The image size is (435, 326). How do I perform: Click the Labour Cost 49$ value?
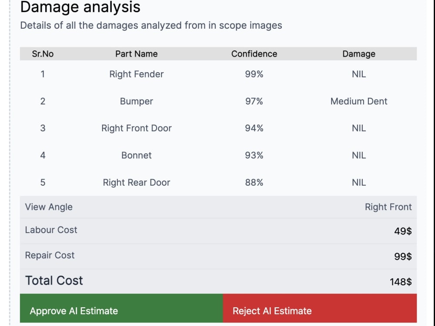click(x=403, y=231)
